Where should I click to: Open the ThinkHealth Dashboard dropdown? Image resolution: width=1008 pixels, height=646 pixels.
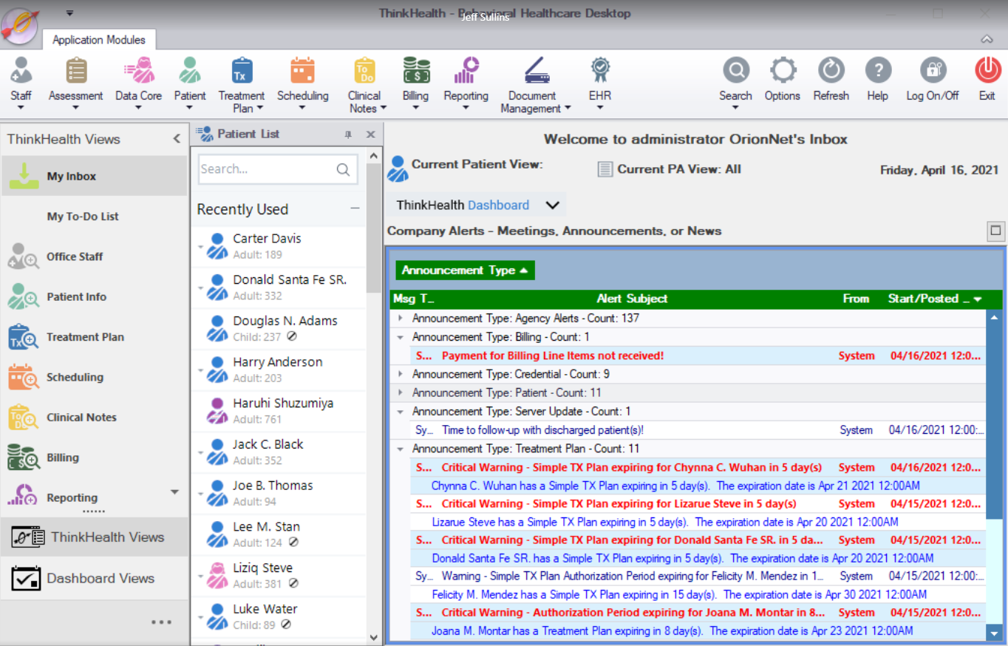coord(552,205)
